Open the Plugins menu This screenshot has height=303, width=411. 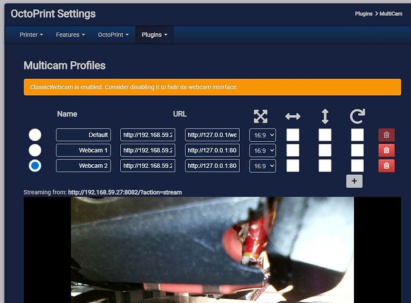154,35
